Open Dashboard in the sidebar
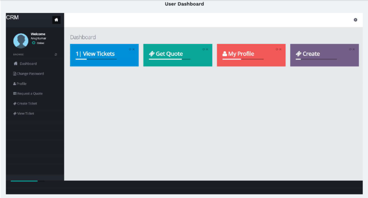 coord(28,63)
